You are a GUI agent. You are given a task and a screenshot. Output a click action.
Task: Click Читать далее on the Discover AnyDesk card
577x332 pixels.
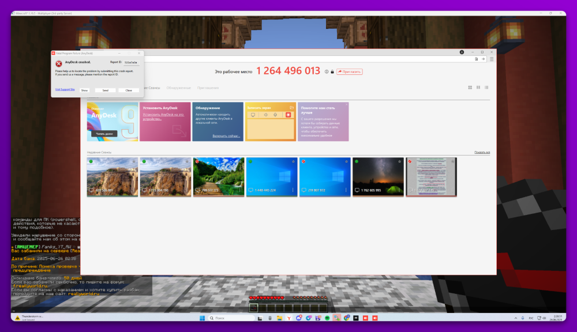coord(104,134)
